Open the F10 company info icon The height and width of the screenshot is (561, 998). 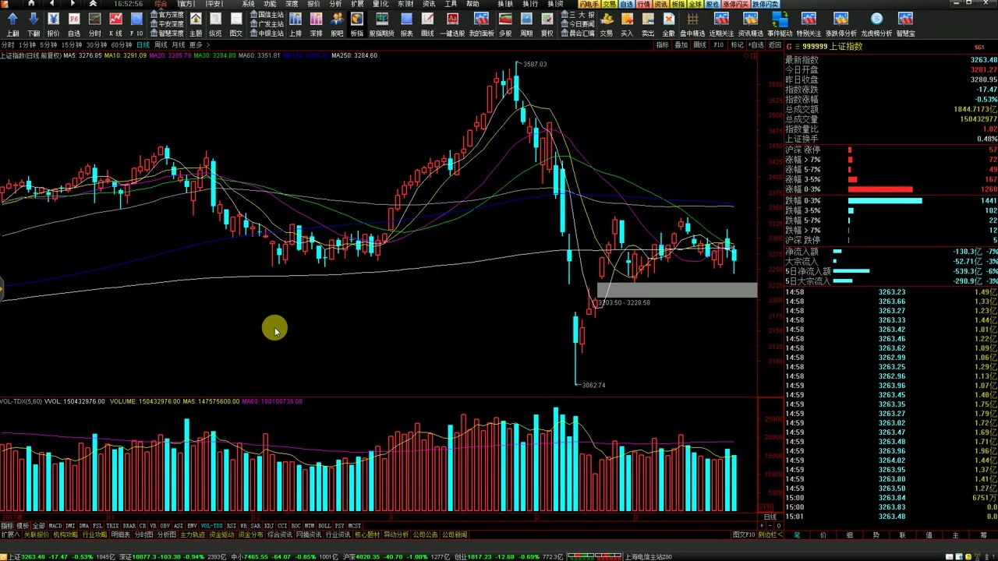[136, 19]
